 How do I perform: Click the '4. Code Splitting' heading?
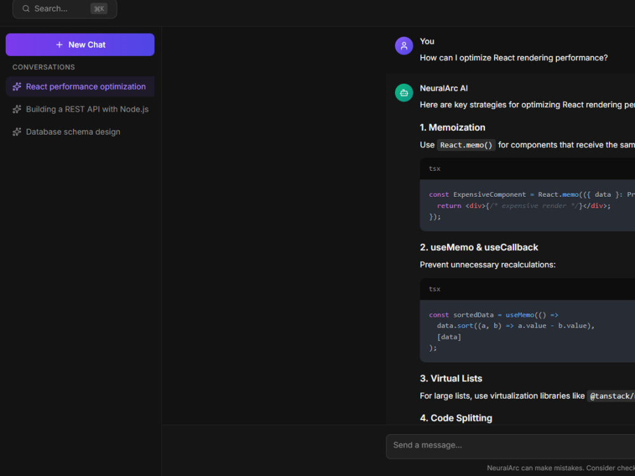pos(455,418)
